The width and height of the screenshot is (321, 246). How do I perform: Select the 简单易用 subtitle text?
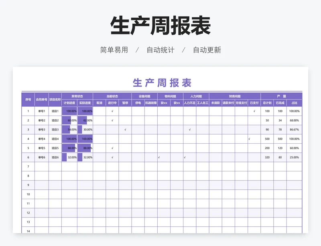[114, 50]
